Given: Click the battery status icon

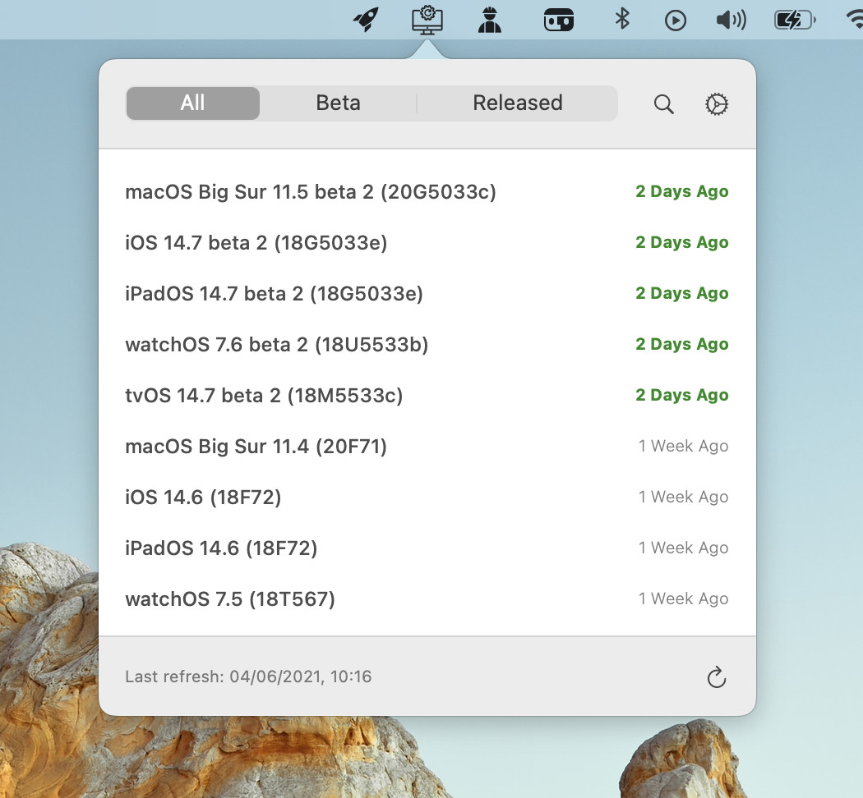Looking at the screenshot, I should click(x=795, y=21).
